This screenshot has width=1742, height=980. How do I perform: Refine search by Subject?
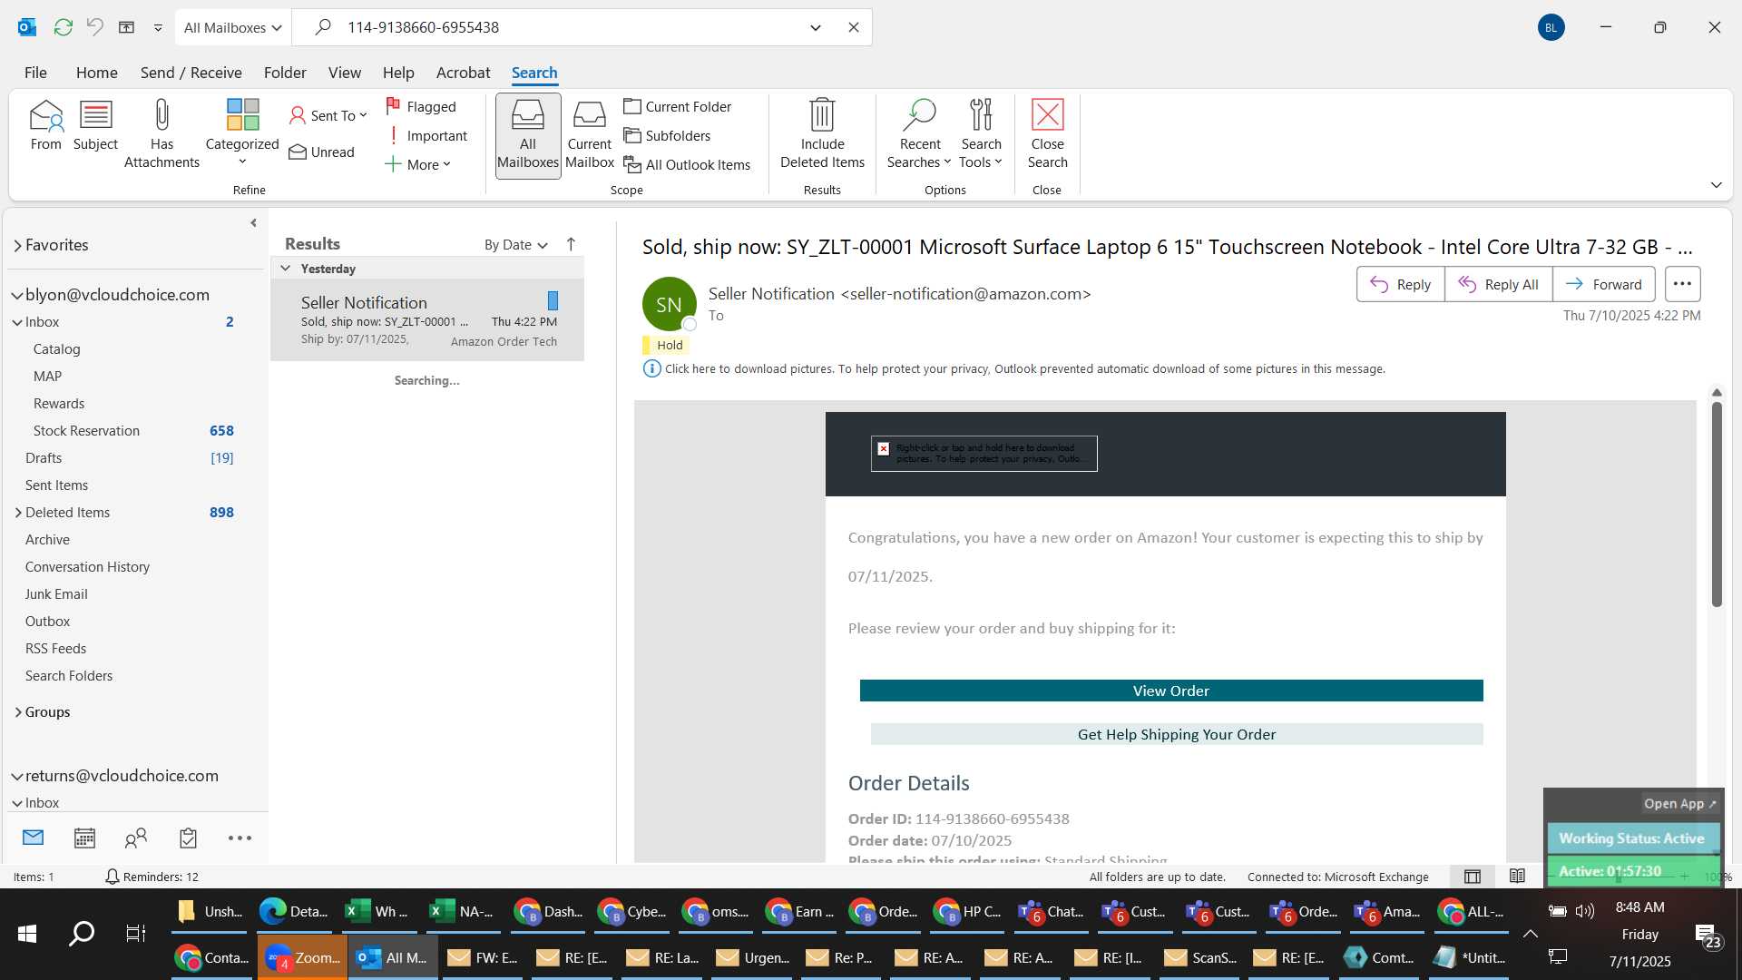[95, 125]
